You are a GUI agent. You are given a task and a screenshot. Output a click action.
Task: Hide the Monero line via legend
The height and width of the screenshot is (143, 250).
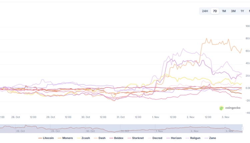[x=65, y=138]
